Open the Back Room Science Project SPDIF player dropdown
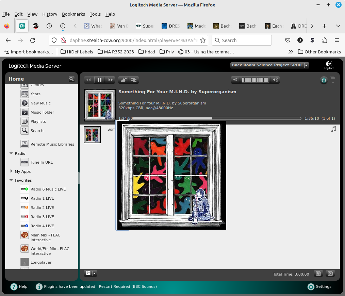This screenshot has height=296, width=345. 269,65
